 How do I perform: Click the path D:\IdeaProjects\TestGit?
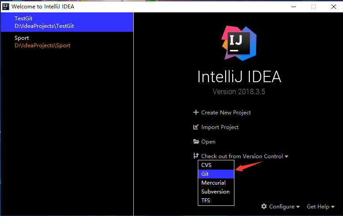coord(44,26)
